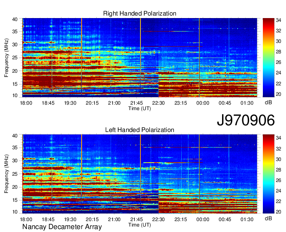Screen dimensions: 286x232
Task: Click the "22" value on the upper dB colorbar
Action: 278,84
